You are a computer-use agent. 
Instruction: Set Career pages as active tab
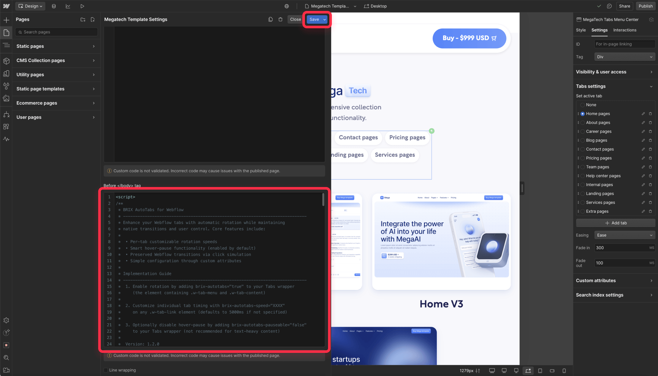point(583,131)
